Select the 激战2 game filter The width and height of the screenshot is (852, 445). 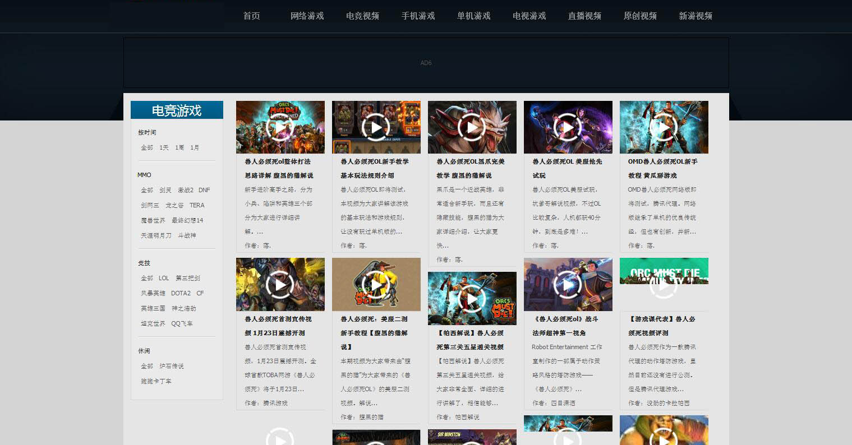(x=186, y=190)
